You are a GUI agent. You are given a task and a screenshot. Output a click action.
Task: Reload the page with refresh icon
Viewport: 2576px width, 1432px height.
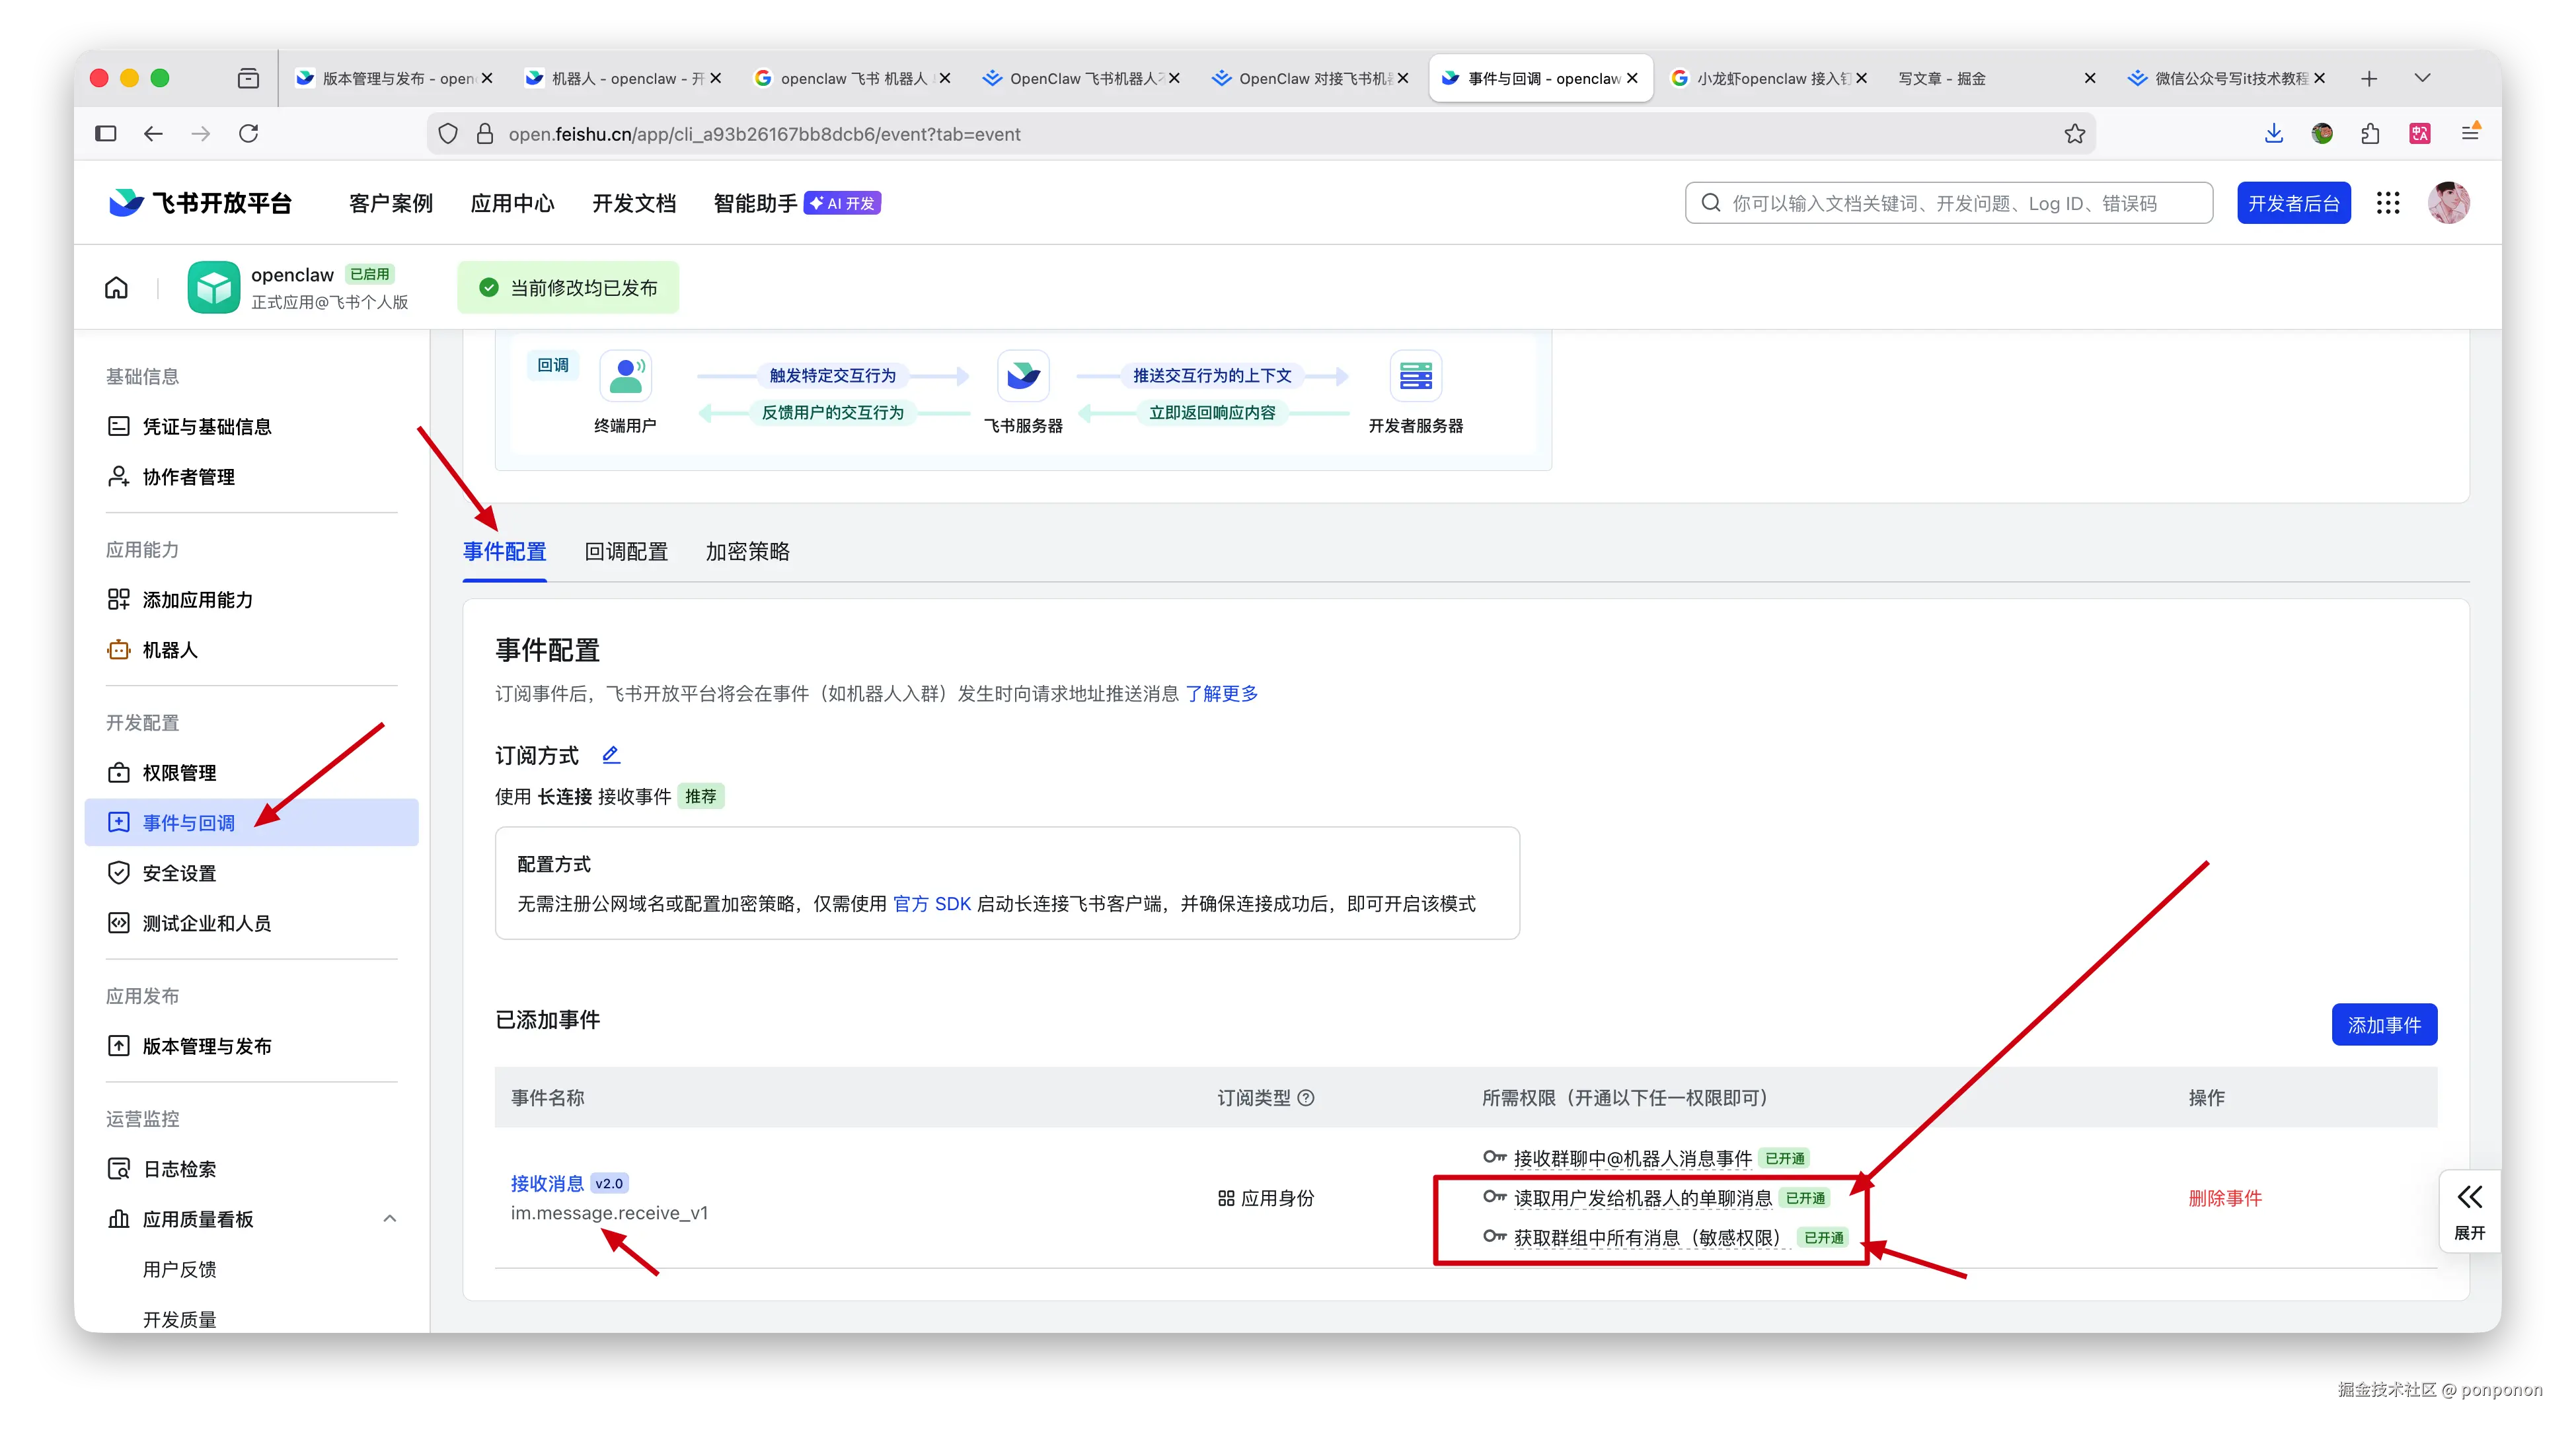(249, 134)
